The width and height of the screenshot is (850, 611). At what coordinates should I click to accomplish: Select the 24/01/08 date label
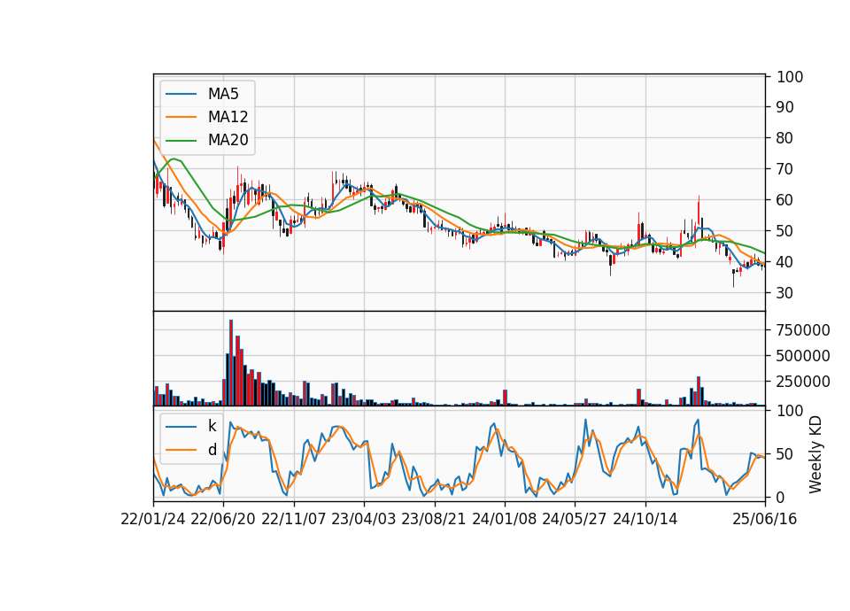click(504, 519)
